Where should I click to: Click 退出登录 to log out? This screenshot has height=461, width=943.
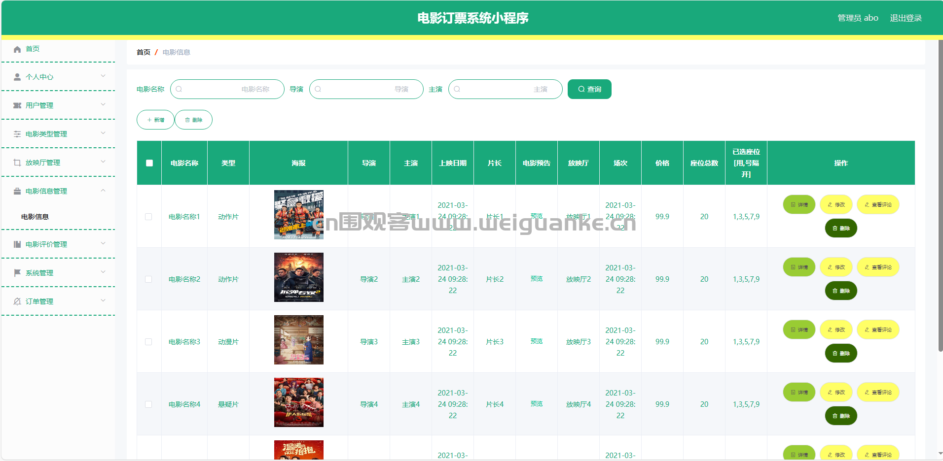(906, 18)
